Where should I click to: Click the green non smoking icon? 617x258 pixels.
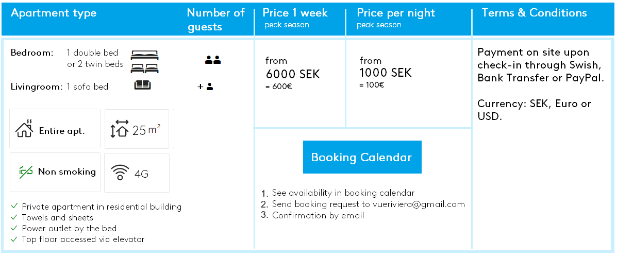[26, 171]
